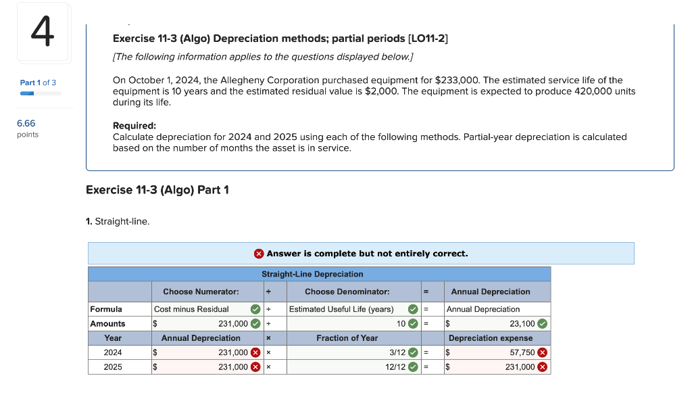Click the question number 4 box

click(x=43, y=31)
